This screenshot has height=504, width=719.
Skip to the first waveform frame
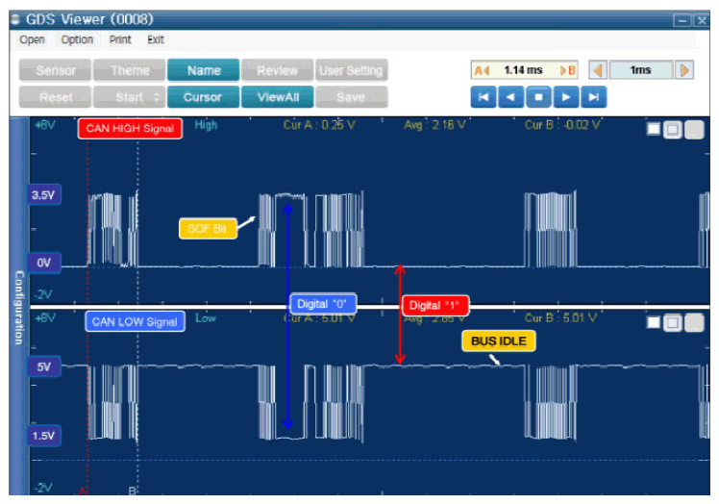[483, 97]
